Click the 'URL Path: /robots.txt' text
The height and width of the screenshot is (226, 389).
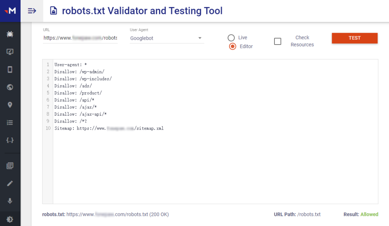coord(297,215)
